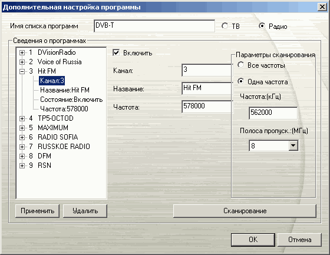Choose Одна частота scan option

click(x=241, y=81)
